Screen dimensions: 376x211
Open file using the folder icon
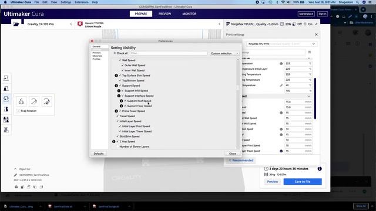[16, 24]
